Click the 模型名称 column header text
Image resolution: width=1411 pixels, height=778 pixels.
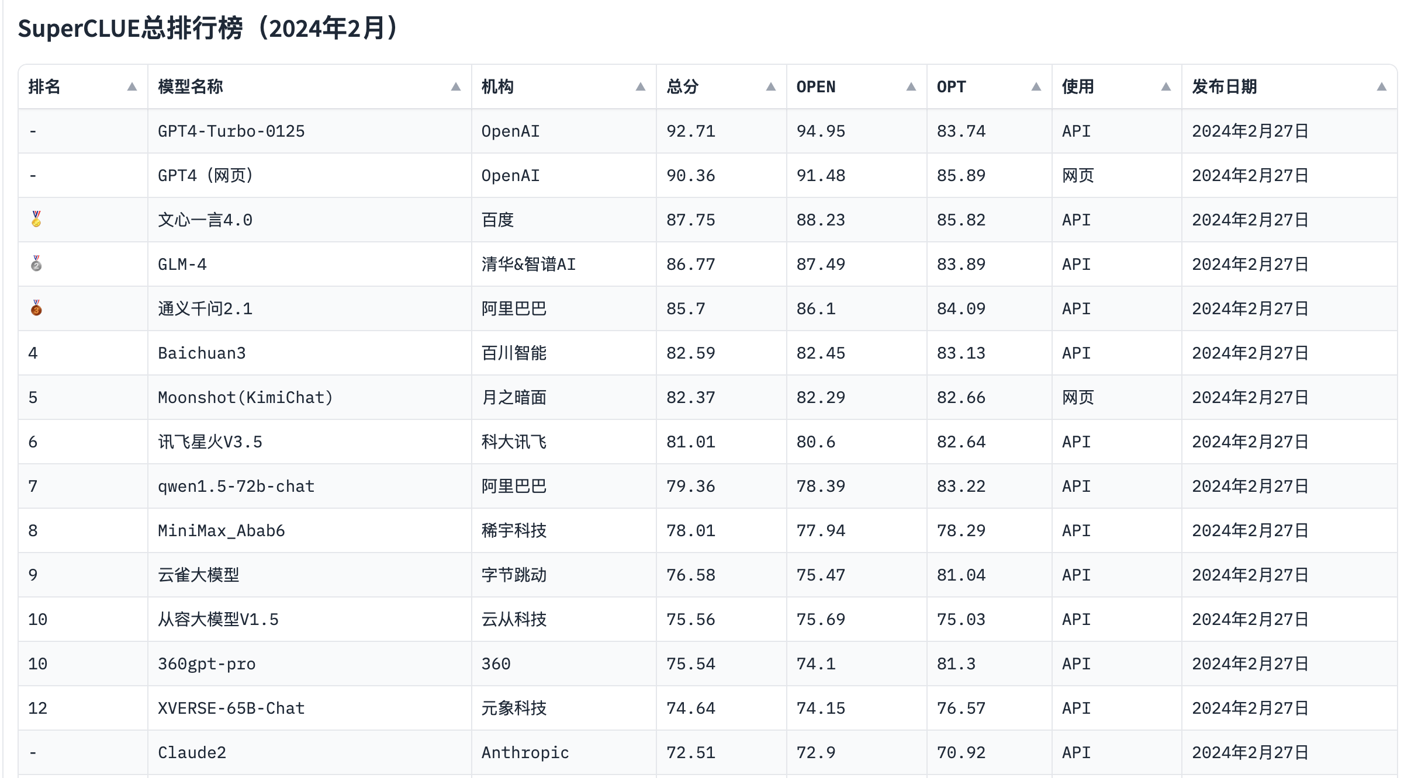pos(191,87)
